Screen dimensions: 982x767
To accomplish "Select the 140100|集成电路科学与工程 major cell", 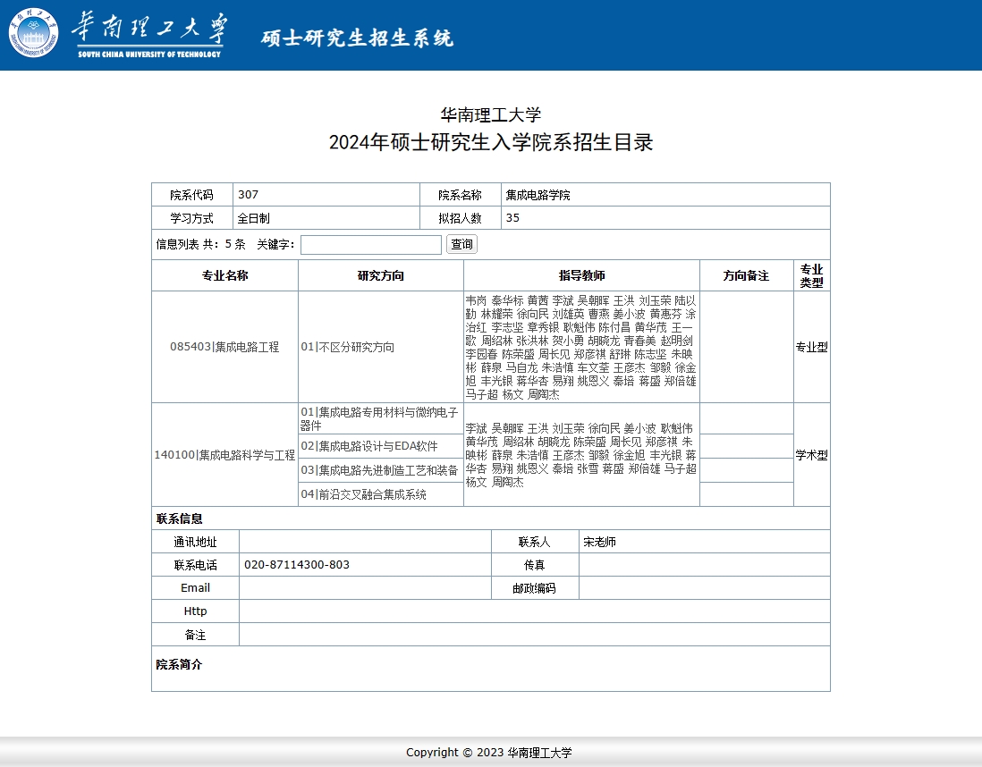I will click(x=224, y=455).
